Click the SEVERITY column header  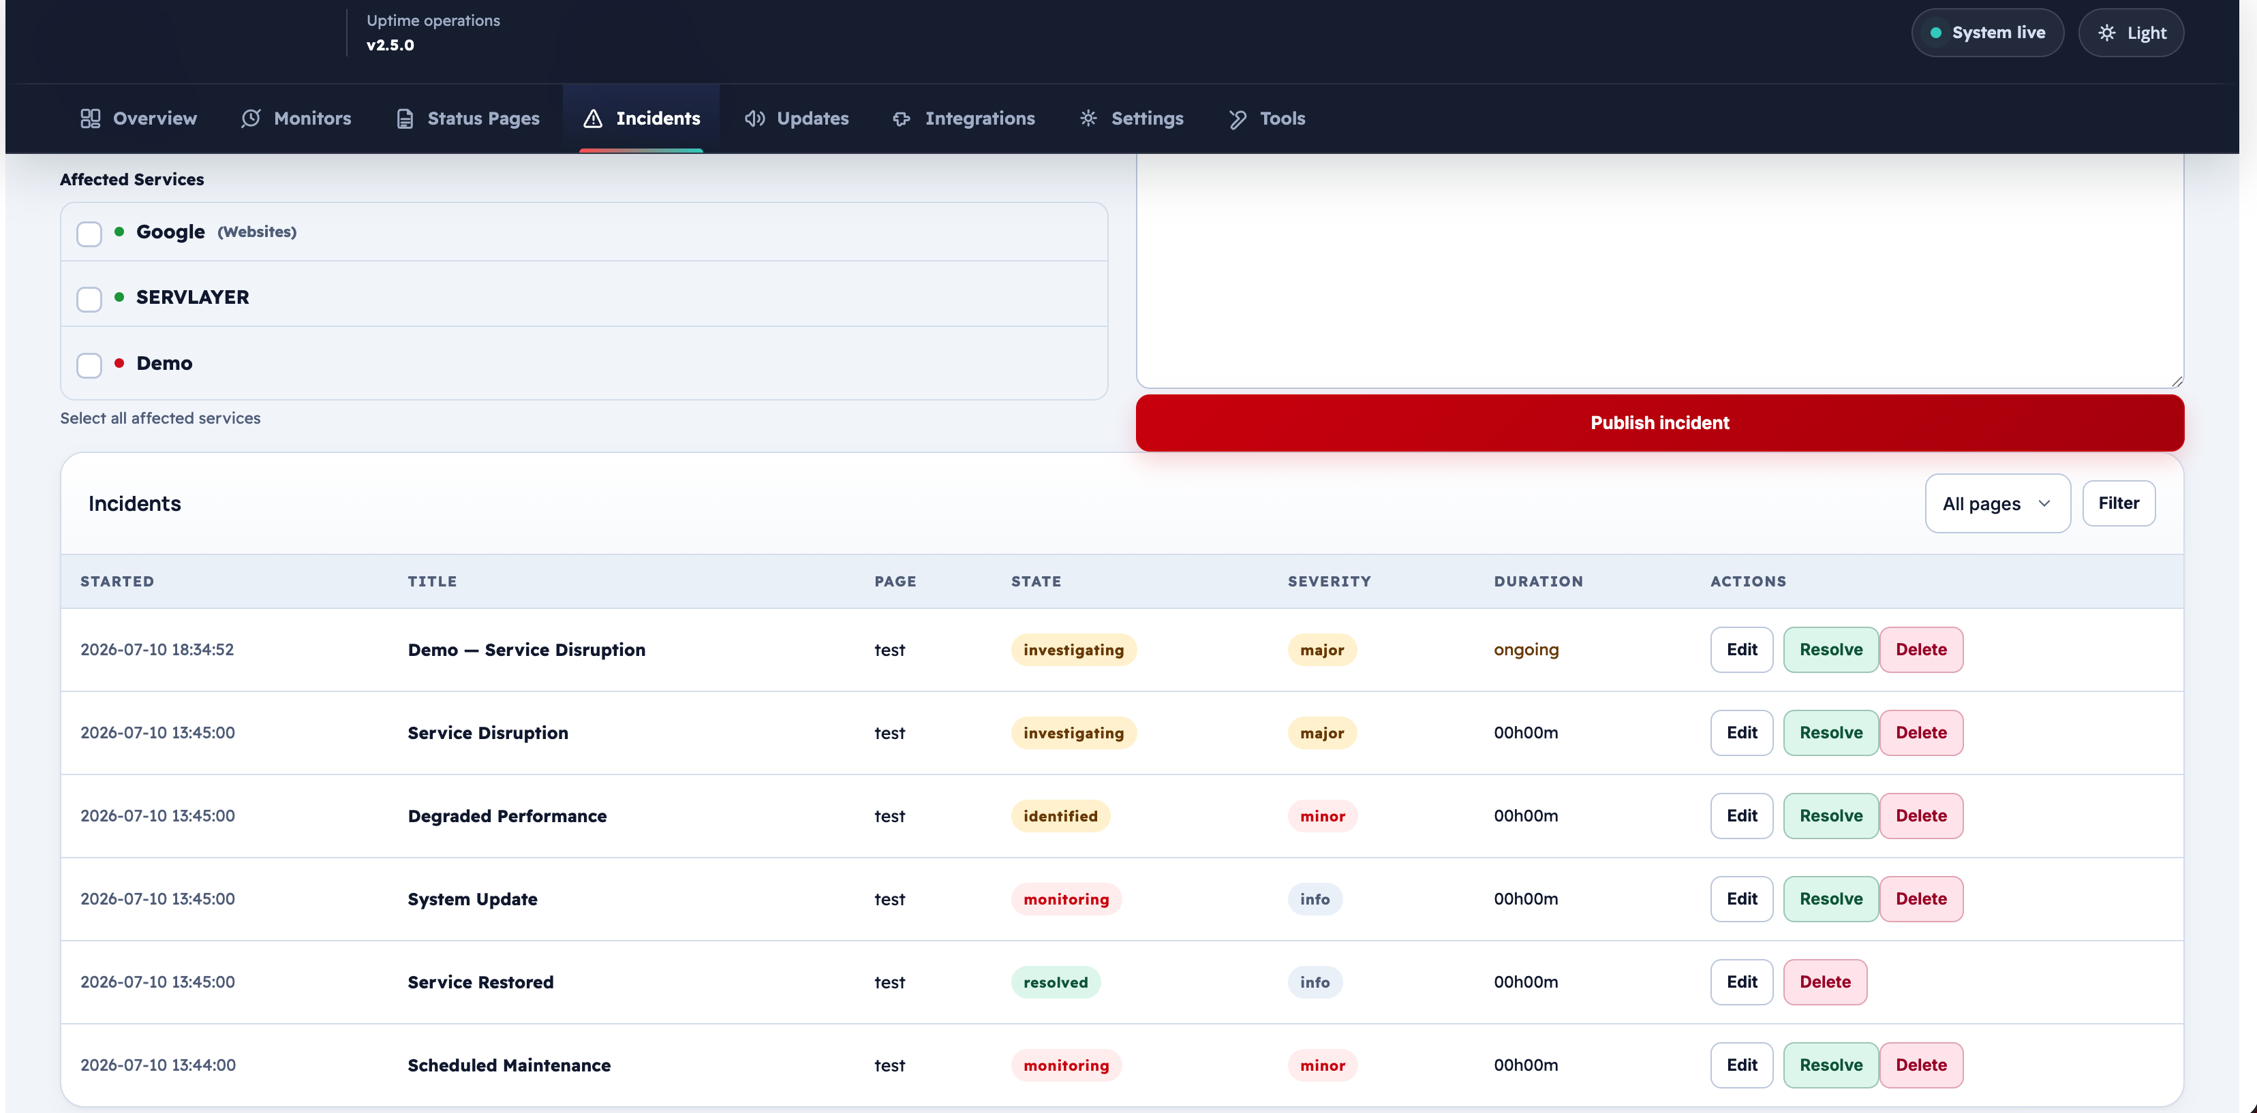tap(1329, 582)
